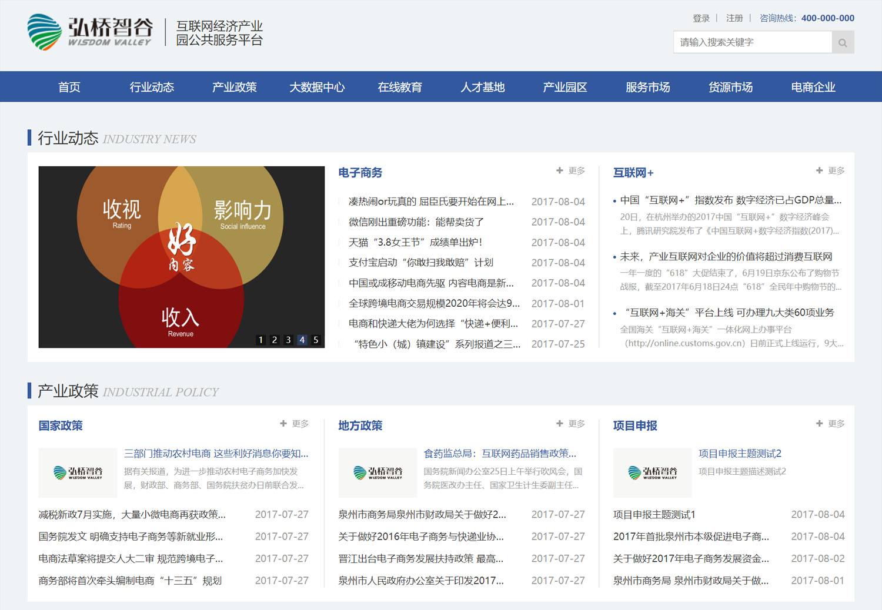Open 大数据中心 navigation menu item
This screenshot has height=610, width=882.
click(317, 87)
